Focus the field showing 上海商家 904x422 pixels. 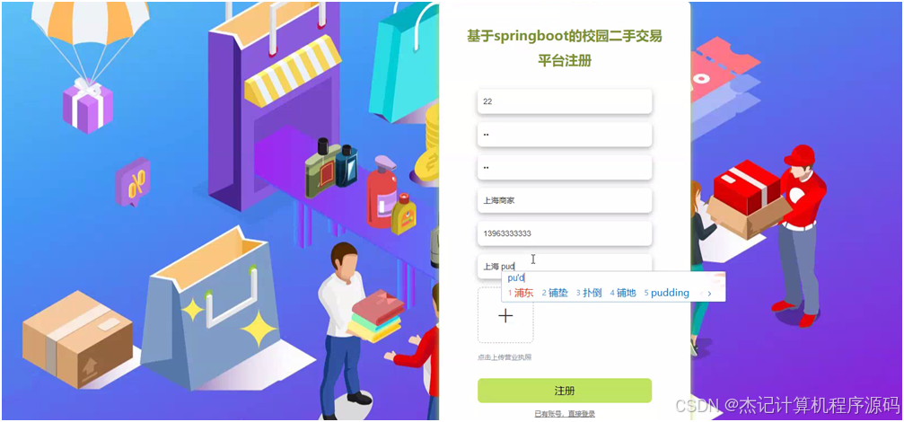click(565, 200)
